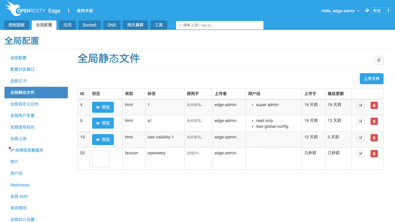Open the Hello, edge-admin user dropdown

pyautogui.click(x=340, y=11)
